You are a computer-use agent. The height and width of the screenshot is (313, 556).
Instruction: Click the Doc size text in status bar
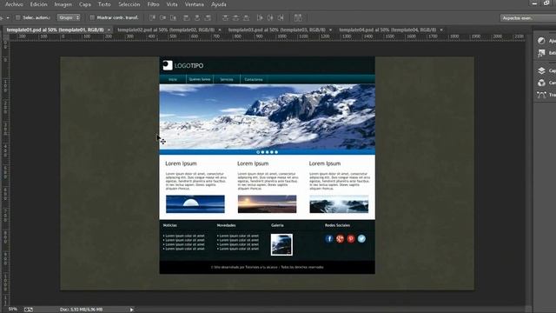pos(81,310)
